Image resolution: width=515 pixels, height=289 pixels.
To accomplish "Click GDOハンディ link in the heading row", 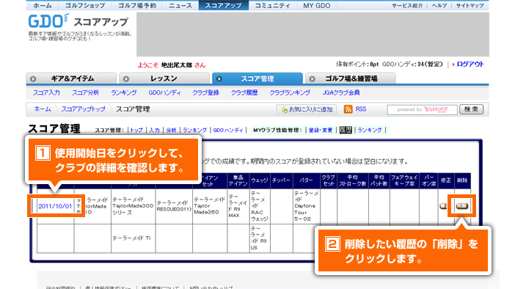I will click(x=228, y=130).
